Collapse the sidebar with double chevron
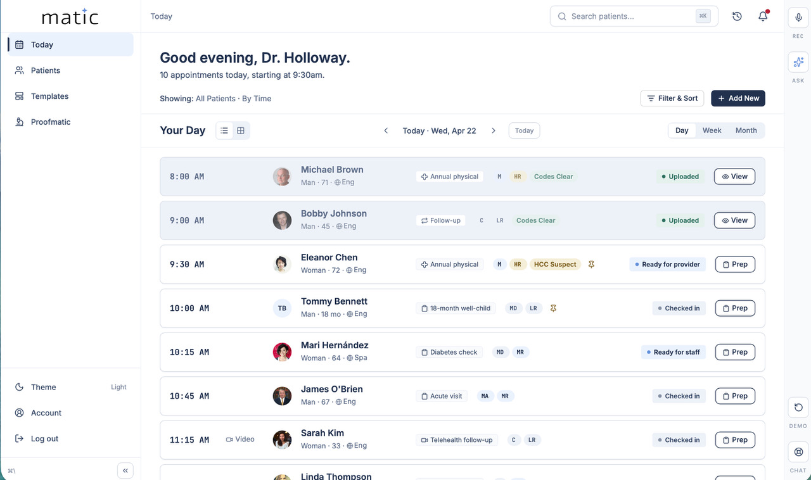Image resolution: width=811 pixels, height=480 pixels. 125,471
